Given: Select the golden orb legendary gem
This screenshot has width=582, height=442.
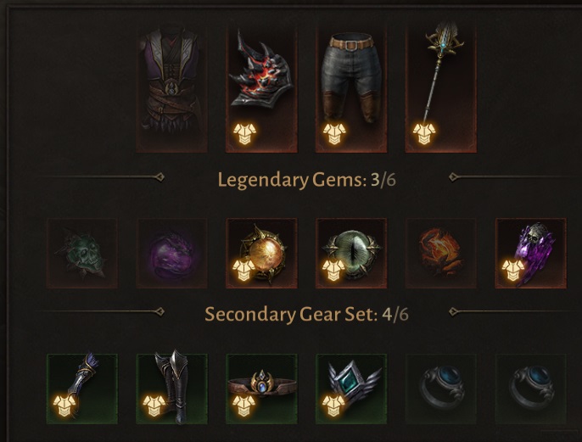Looking at the screenshot, I should [x=261, y=254].
